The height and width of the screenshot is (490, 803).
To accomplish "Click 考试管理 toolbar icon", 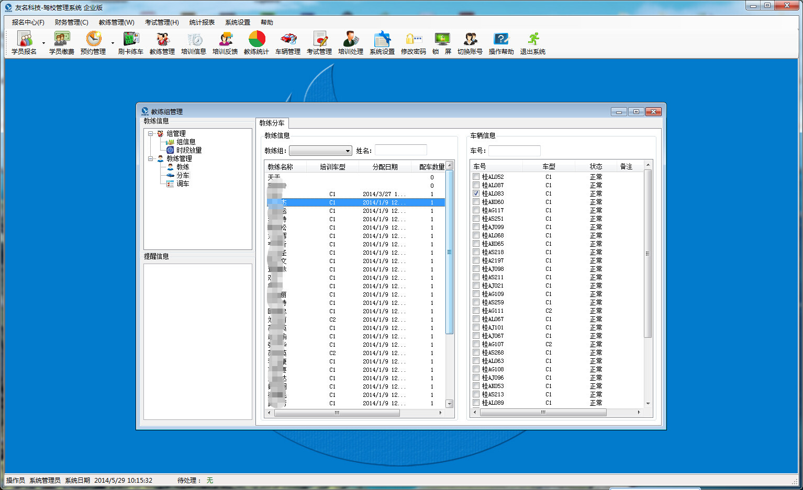I will [x=319, y=43].
